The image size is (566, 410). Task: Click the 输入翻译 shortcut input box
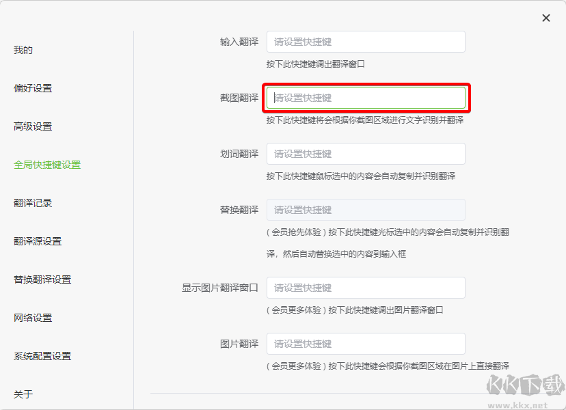tap(366, 41)
